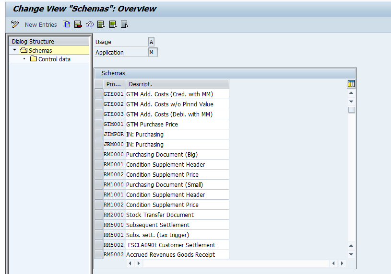Click the Pro... column header
Screen dimensions: 391x274
tap(114, 84)
